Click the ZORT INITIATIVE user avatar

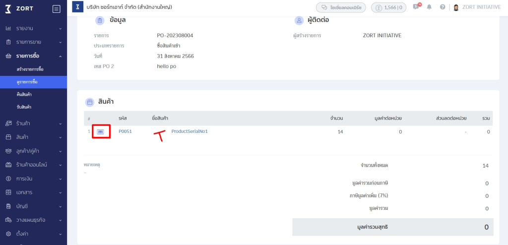click(456, 7)
